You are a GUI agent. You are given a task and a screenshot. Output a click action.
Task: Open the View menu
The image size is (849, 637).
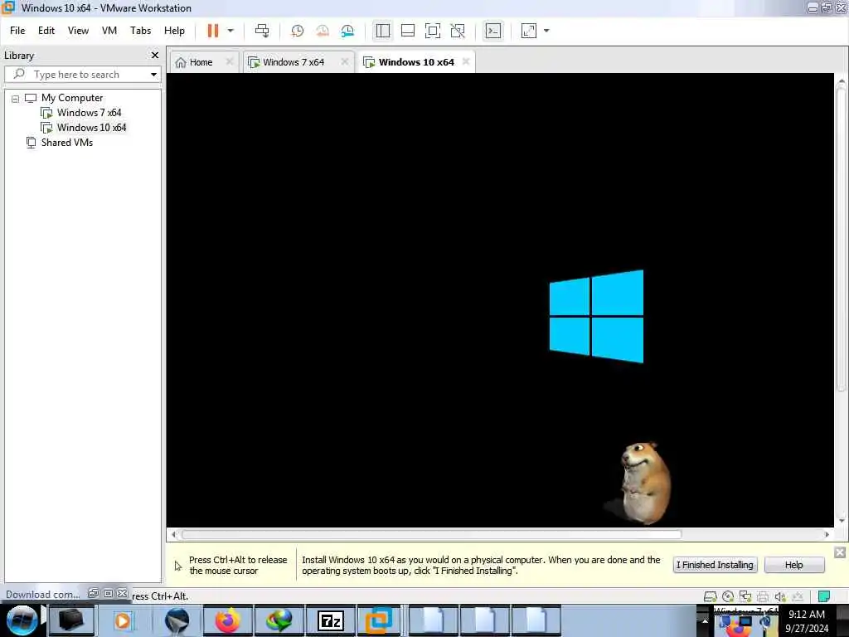[78, 31]
